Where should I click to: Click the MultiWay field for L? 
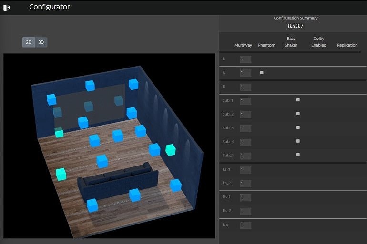[x=245, y=59]
